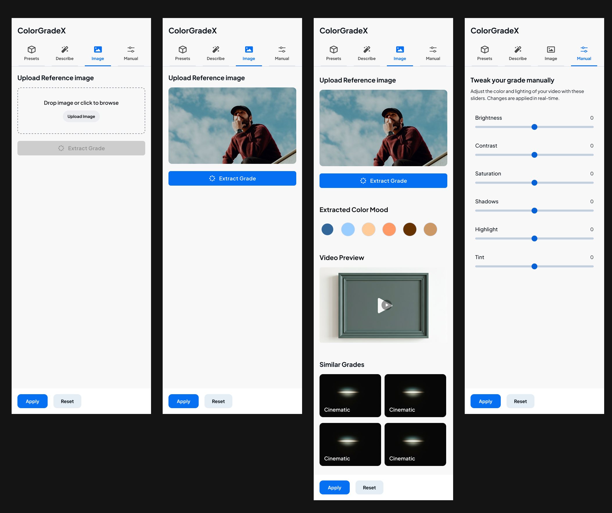The image size is (612, 513).
Task: Click the Tint slider handle
Action: click(x=534, y=267)
